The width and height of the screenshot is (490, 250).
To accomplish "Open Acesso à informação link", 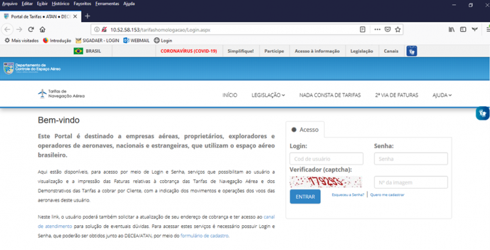I will click(317, 51).
